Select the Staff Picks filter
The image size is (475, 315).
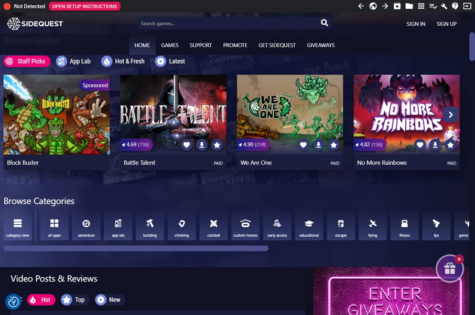click(x=27, y=61)
